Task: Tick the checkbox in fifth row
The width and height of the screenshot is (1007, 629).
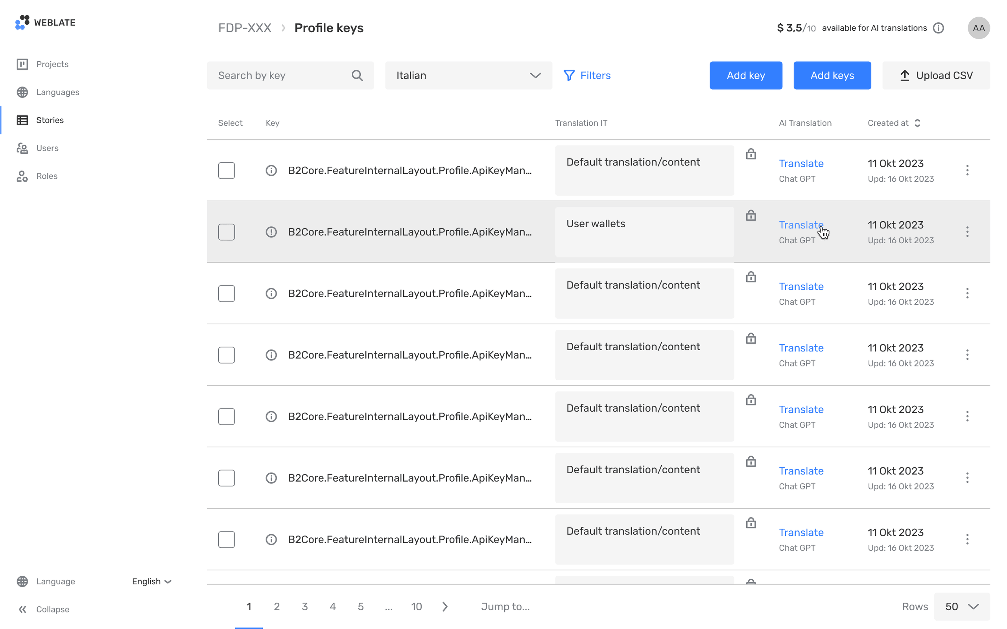Action: coord(226,416)
